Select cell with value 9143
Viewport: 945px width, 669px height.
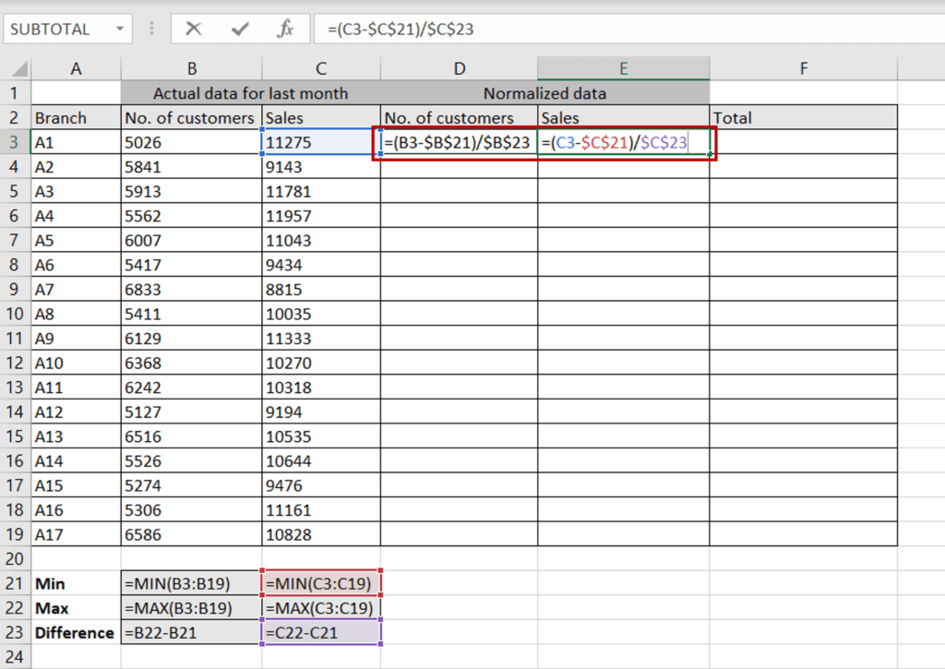(321, 167)
